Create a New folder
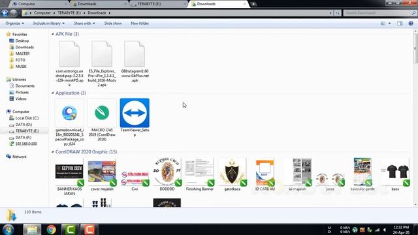The width and height of the screenshot is (418, 235). click(140, 23)
